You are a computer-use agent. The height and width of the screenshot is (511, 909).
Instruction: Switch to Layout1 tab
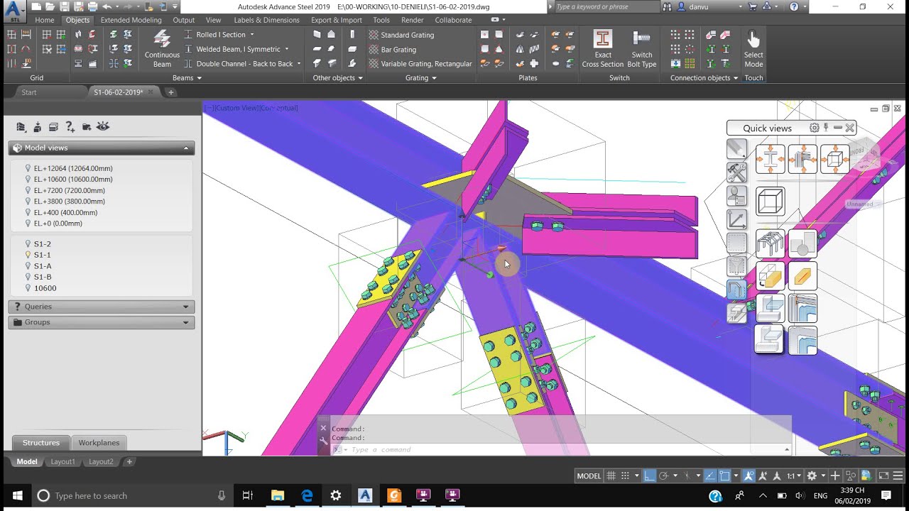pos(62,461)
